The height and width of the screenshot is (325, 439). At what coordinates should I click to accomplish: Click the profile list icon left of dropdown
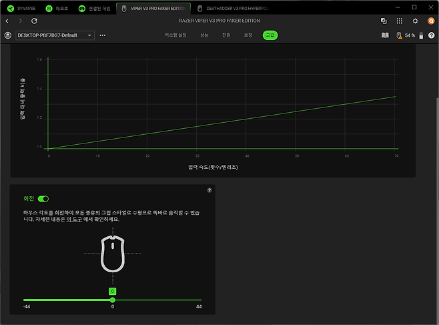click(7, 35)
